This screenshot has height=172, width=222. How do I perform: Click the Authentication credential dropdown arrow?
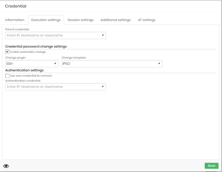point(103,87)
